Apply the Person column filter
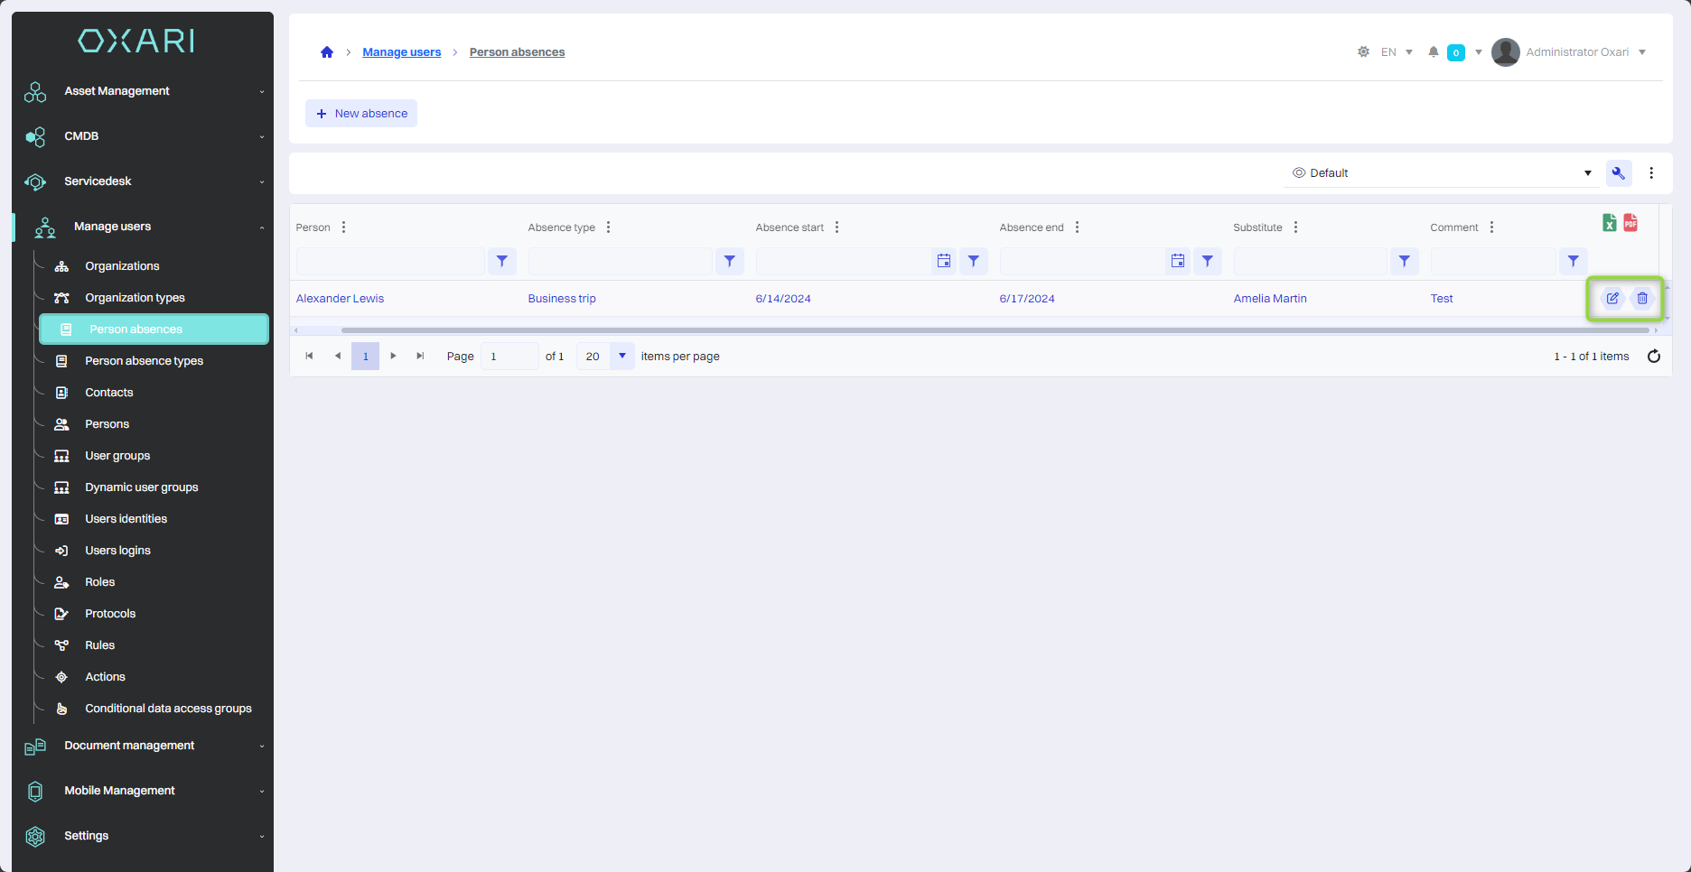The image size is (1691, 872). pyautogui.click(x=502, y=261)
